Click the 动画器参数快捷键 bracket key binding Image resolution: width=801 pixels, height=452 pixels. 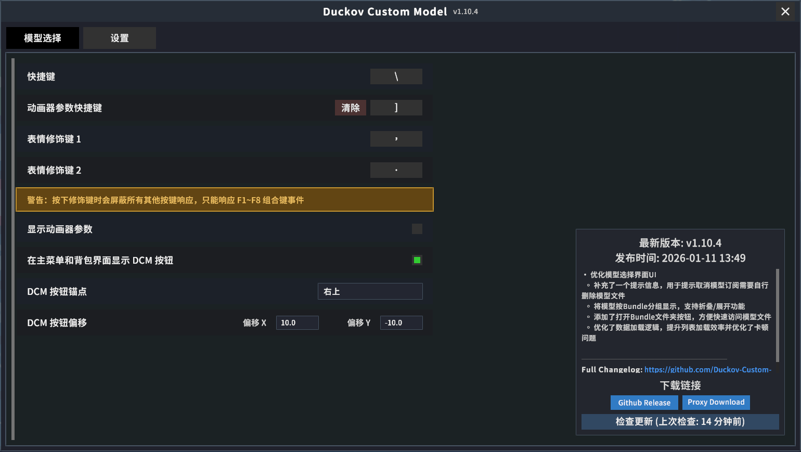(396, 108)
